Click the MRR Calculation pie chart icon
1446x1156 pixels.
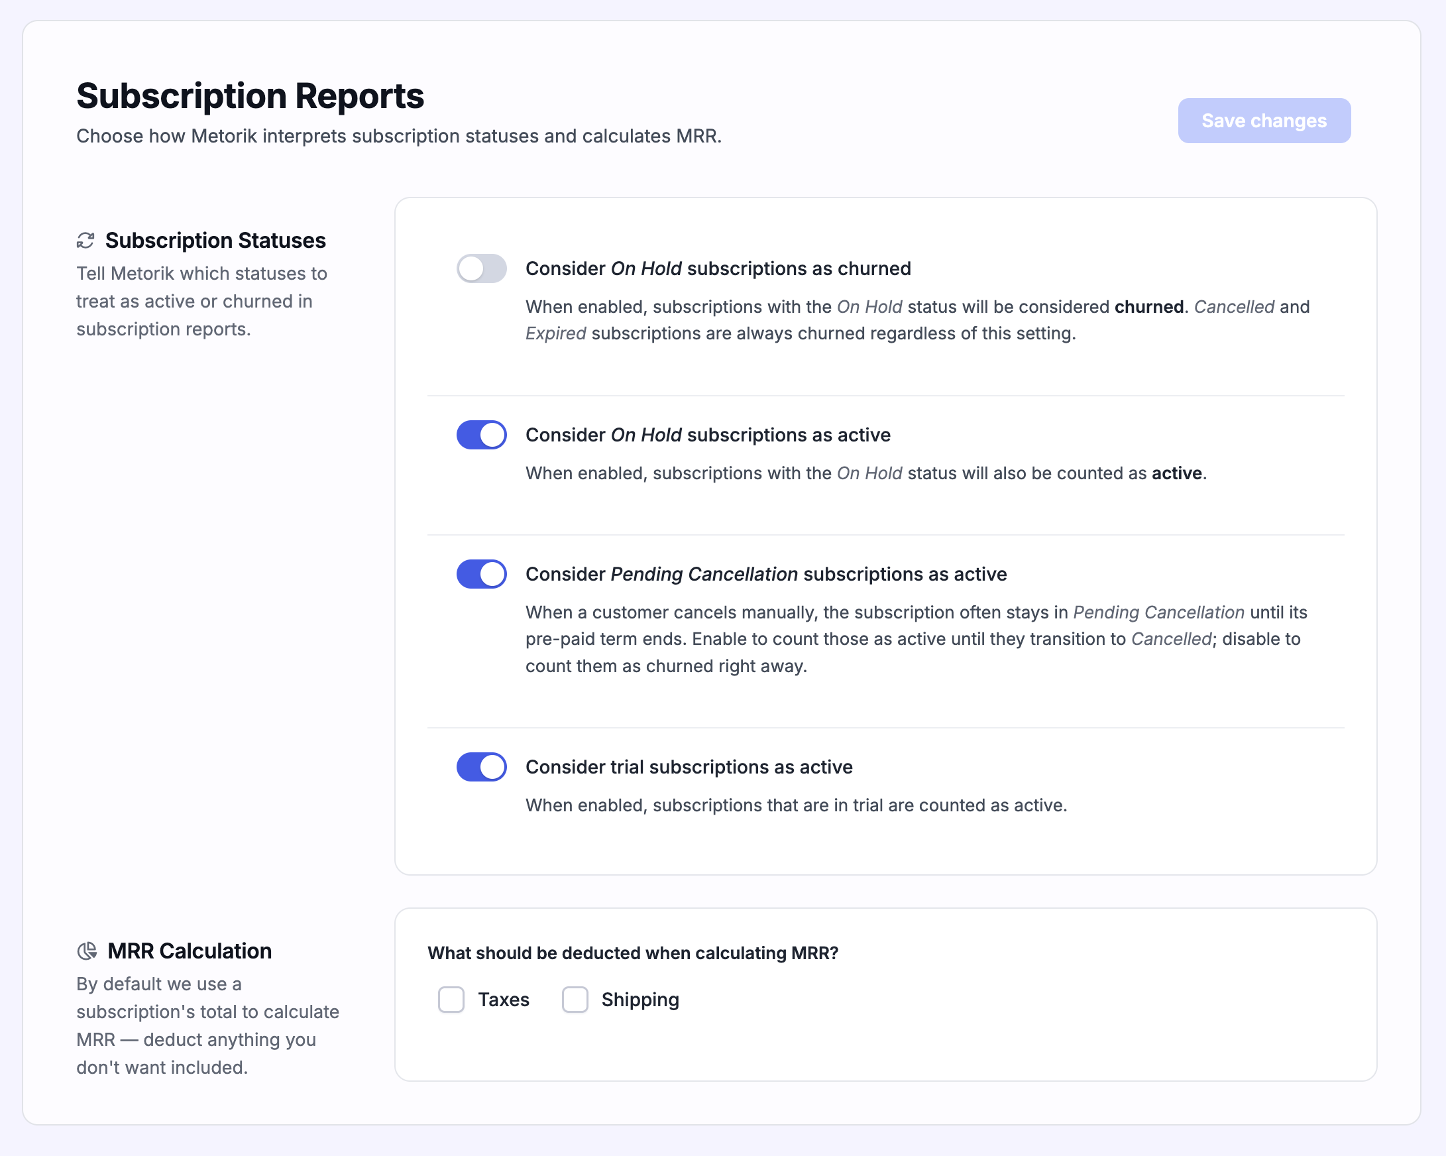[87, 951]
